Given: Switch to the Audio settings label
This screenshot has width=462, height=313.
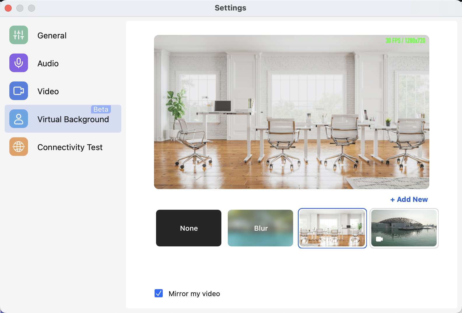Looking at the screenshot, I should [x=48, y=63].
